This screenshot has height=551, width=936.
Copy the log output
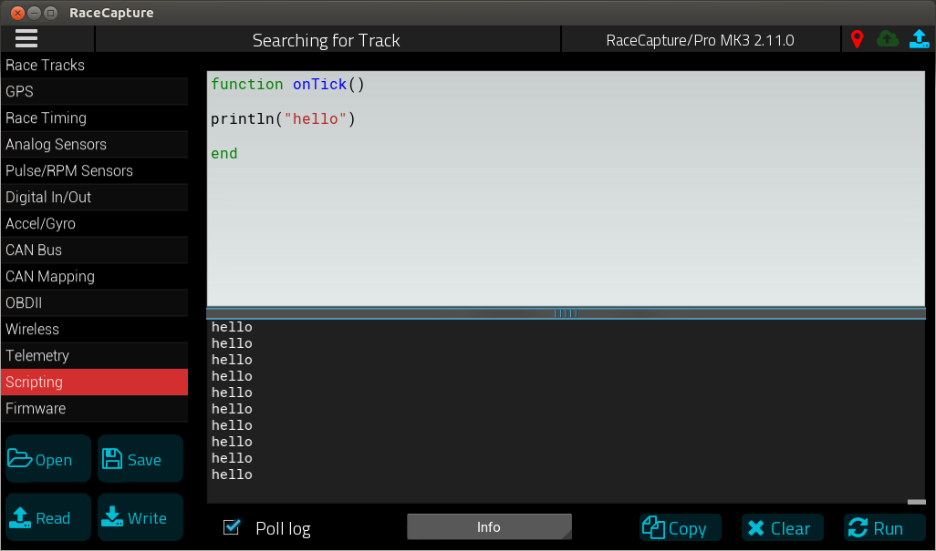(681, 527)
